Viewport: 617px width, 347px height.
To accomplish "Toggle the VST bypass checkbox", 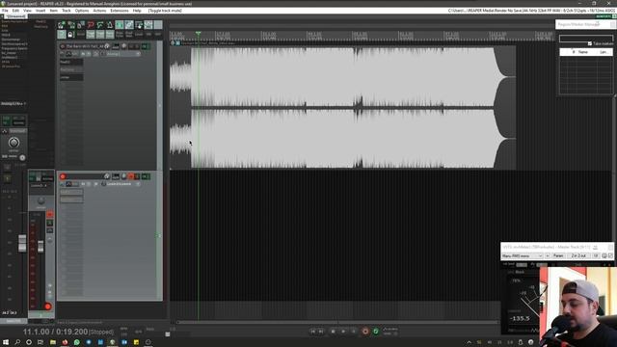I will (x=610, y=255).
